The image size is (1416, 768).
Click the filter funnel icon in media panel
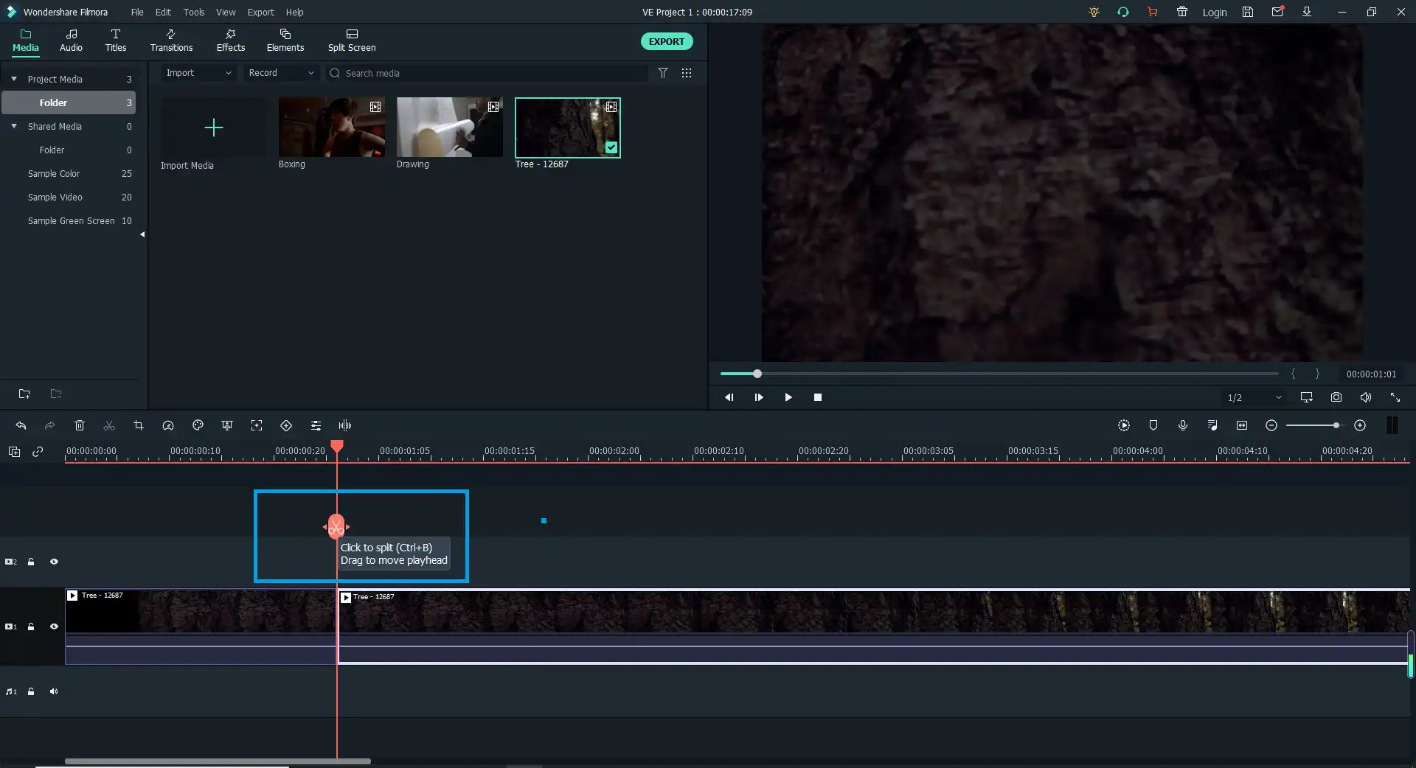click(663, 73)
